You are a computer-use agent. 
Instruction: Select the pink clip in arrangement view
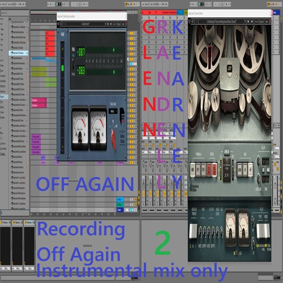(39, 100)
